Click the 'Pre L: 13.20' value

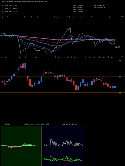78,10
